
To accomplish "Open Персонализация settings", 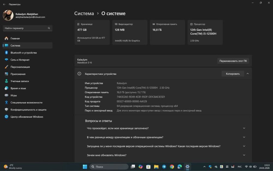I will (x=28, y=67).
